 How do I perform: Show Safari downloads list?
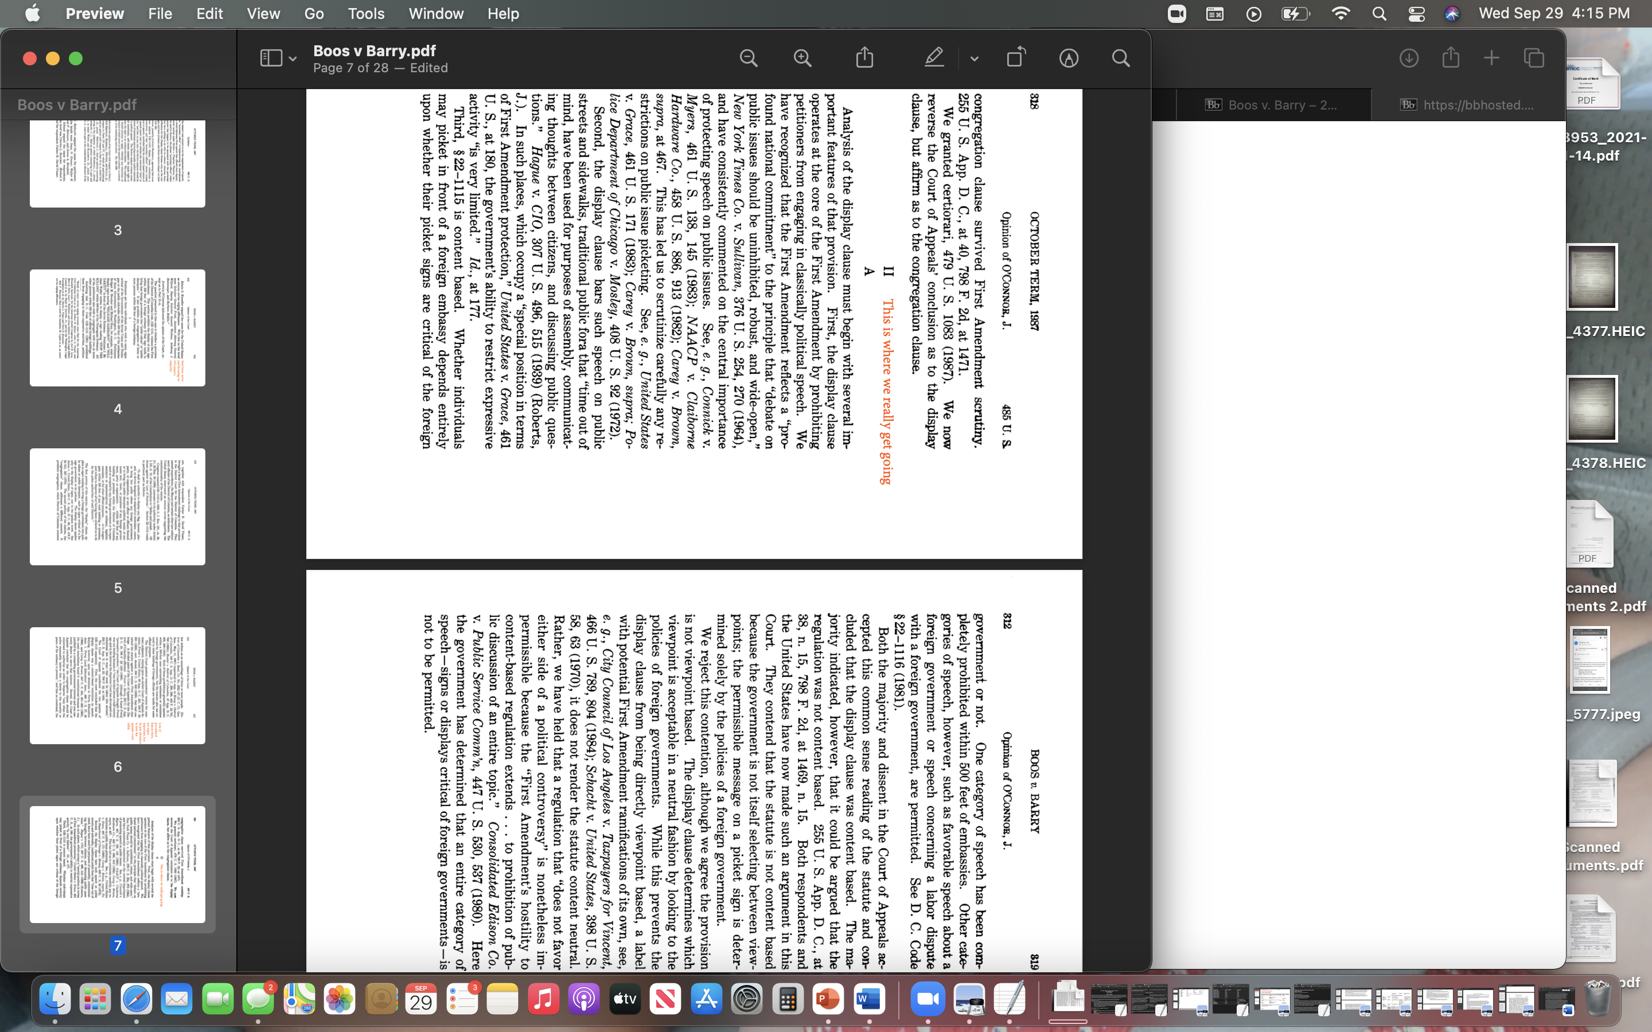pyautogui.click(x=1408, y=58)
